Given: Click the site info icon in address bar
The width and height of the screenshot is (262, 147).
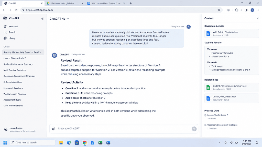Looking at the screenshot, I should click(x=23, y=10).
